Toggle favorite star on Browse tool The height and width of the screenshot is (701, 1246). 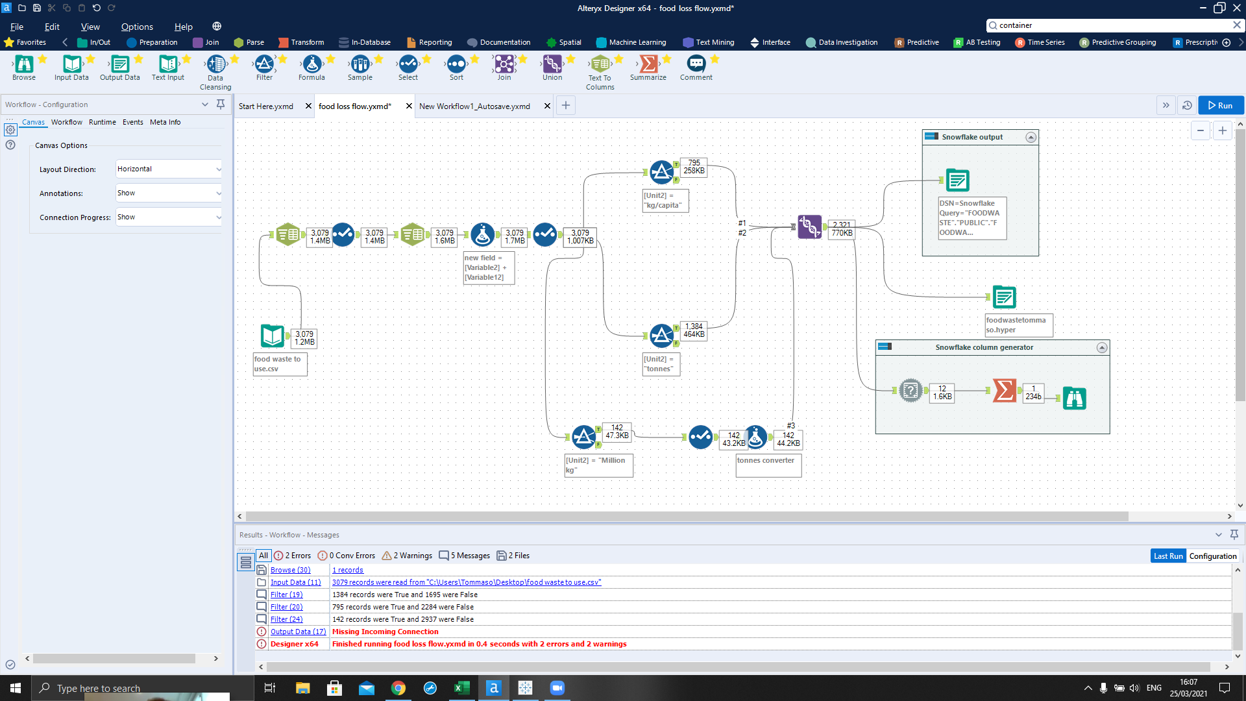(43, 59)
